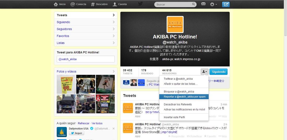Click Abrir on the 2 h tweet

[138, 137]
